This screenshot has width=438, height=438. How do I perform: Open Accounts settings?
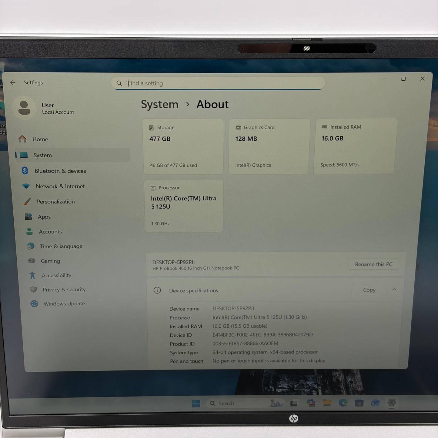click(50, 231)
